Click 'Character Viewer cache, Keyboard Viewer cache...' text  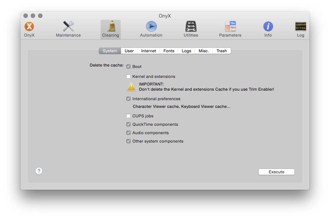pyautogui.click(x=181, y=106)
